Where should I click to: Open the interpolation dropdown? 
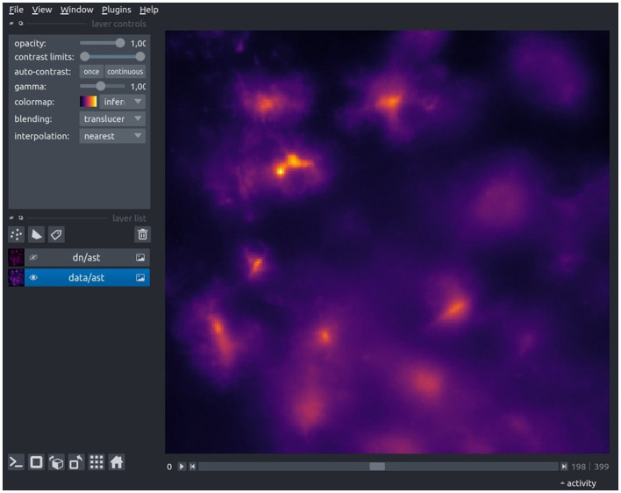(112, 136)
